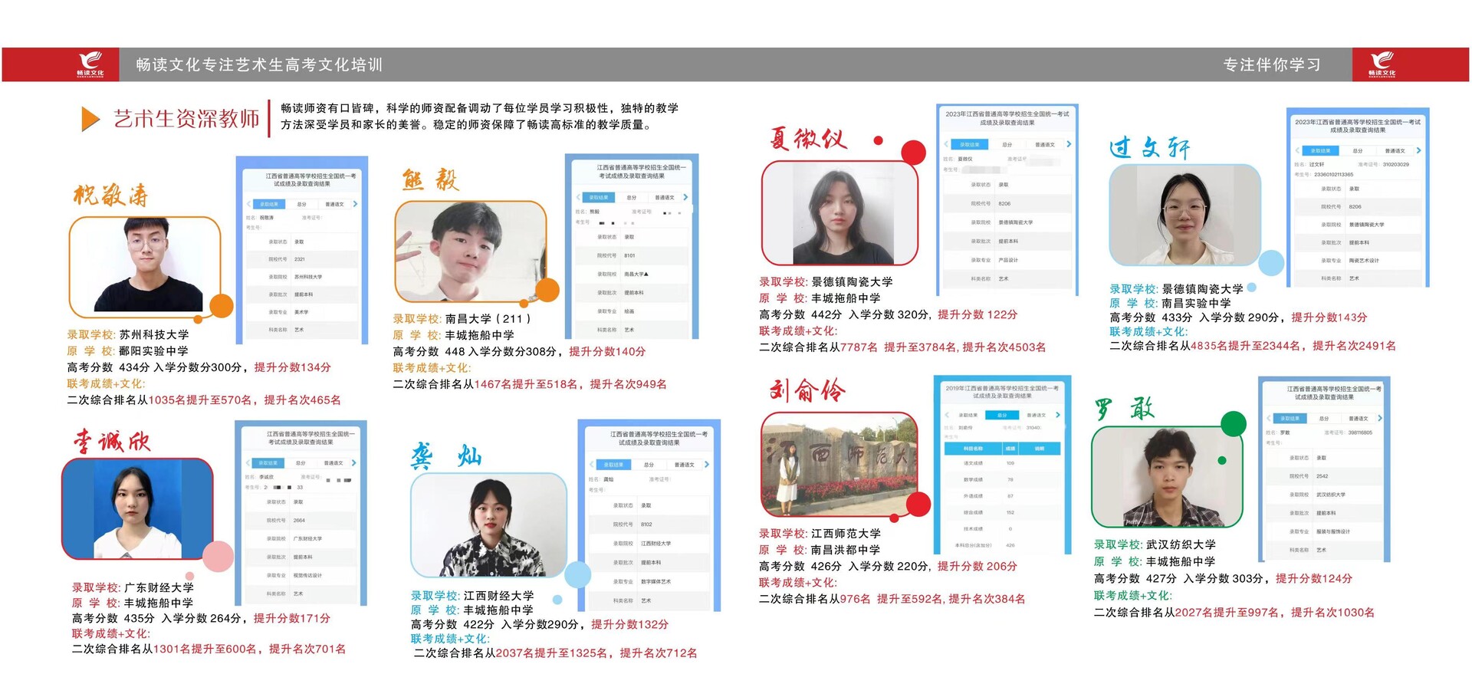Open 龚灿's portrait photo

pyautogui.click(x=488, y=525)
